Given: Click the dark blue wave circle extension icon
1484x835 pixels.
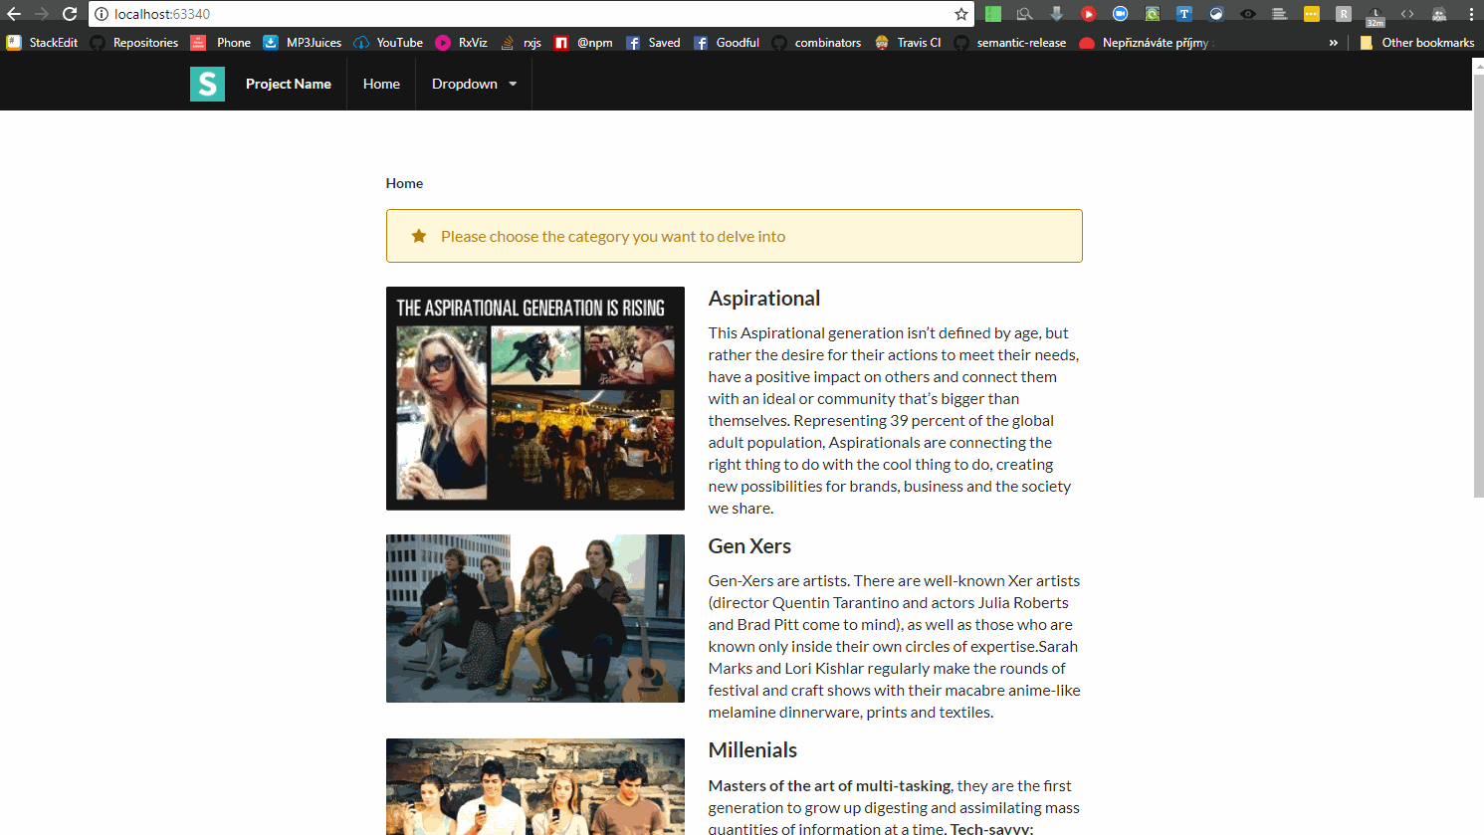Looking at the screenshot, I should [1216, 14].
